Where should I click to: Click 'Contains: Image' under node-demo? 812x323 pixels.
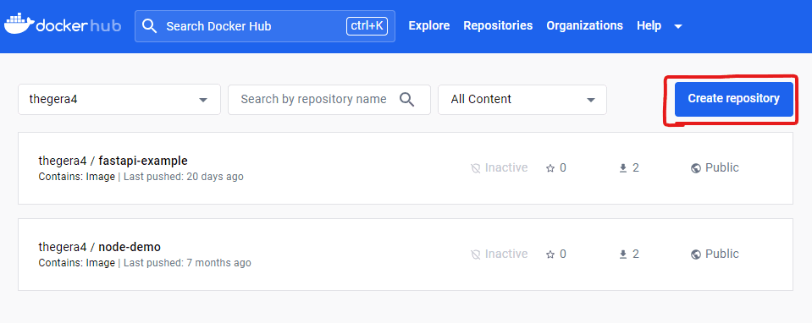77,263
